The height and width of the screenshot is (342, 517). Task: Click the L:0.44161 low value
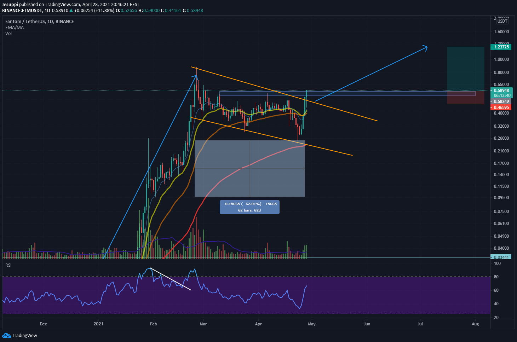171,11
